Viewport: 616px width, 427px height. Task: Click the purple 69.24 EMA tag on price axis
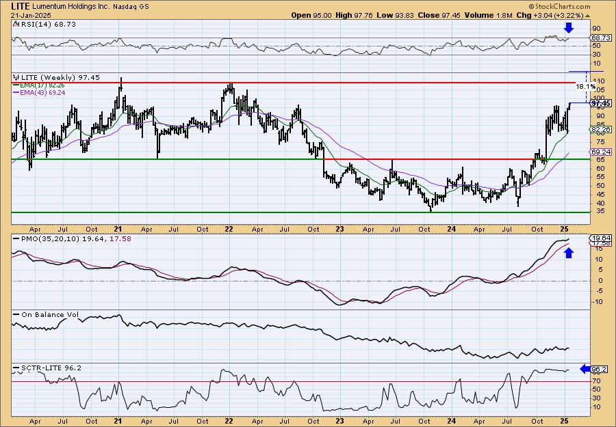pyautogui.click(x=601, y=152)
